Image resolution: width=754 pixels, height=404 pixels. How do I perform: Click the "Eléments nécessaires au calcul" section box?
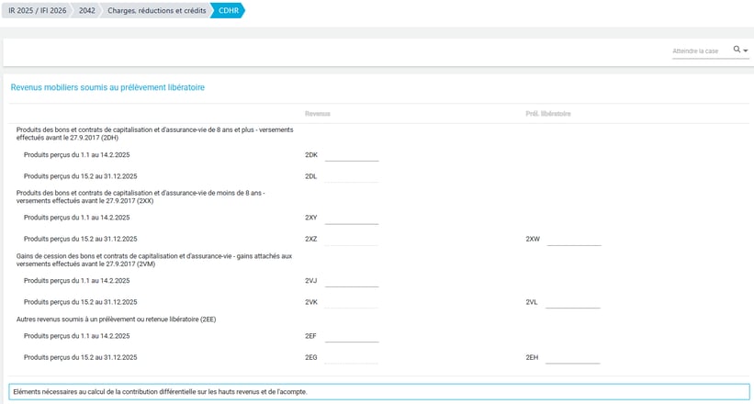click(x=377, y=392)
